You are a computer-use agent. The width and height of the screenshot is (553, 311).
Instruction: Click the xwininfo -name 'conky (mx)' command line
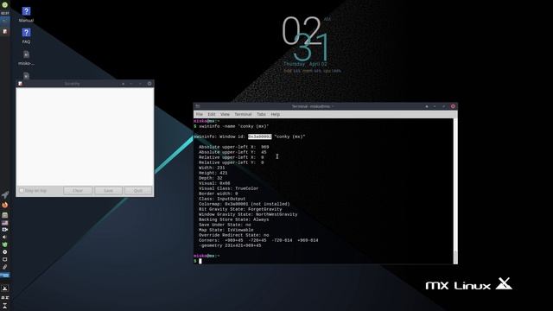click(234, 126)
